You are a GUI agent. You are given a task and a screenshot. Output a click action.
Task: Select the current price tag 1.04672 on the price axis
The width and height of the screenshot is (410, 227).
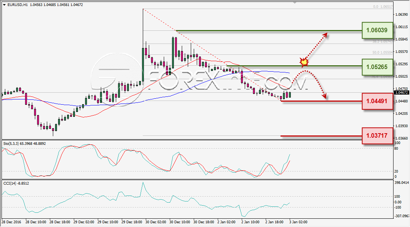(401, 93)
